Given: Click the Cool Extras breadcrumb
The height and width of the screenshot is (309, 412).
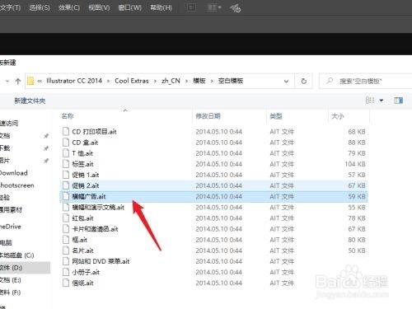Looking at the screenshot, I should click(132, 81).
